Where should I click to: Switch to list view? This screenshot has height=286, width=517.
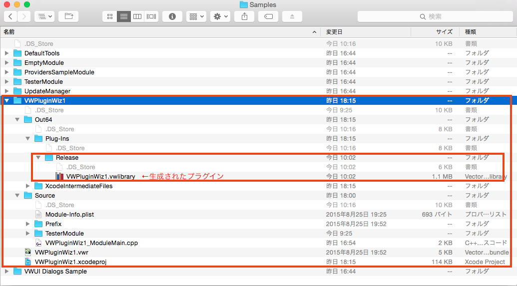(124, 16)
